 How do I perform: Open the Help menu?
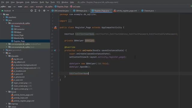(72, 2)
